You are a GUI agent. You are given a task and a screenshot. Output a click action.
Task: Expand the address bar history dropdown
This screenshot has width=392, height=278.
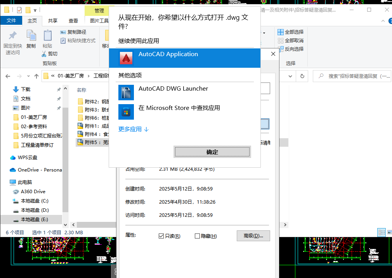point(290,76)
